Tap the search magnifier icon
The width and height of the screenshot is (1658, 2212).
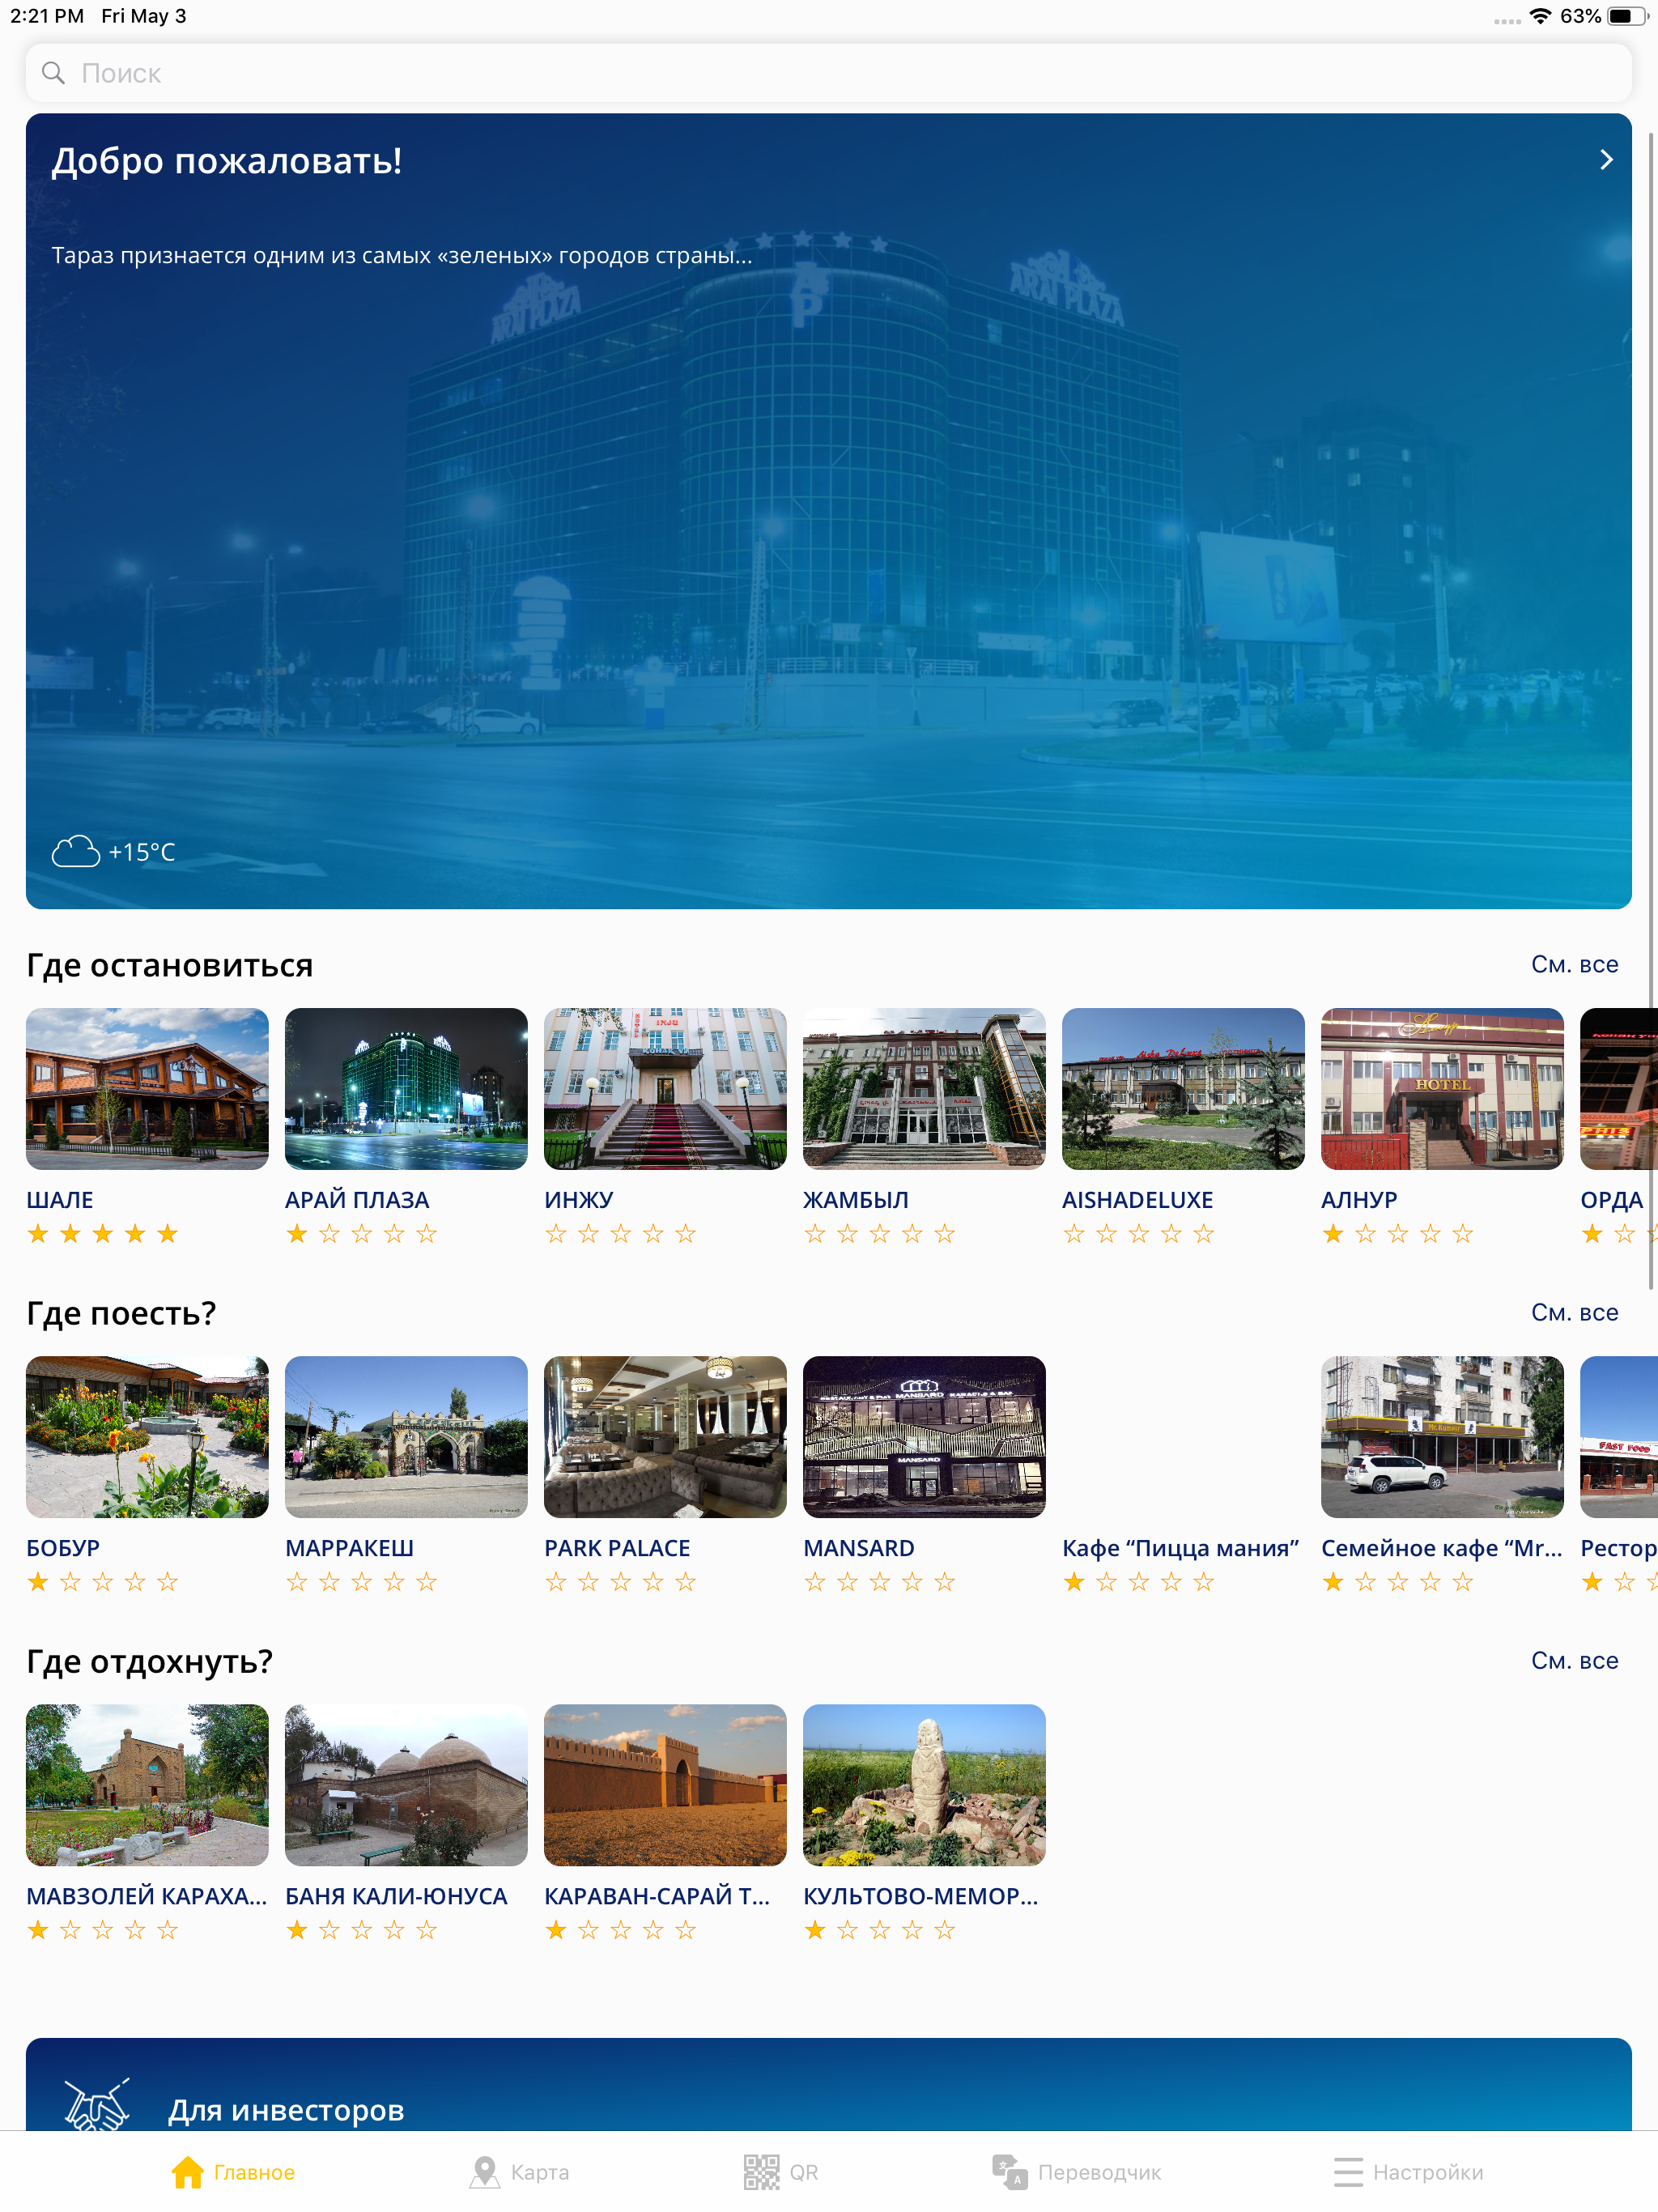coord(53,73)
